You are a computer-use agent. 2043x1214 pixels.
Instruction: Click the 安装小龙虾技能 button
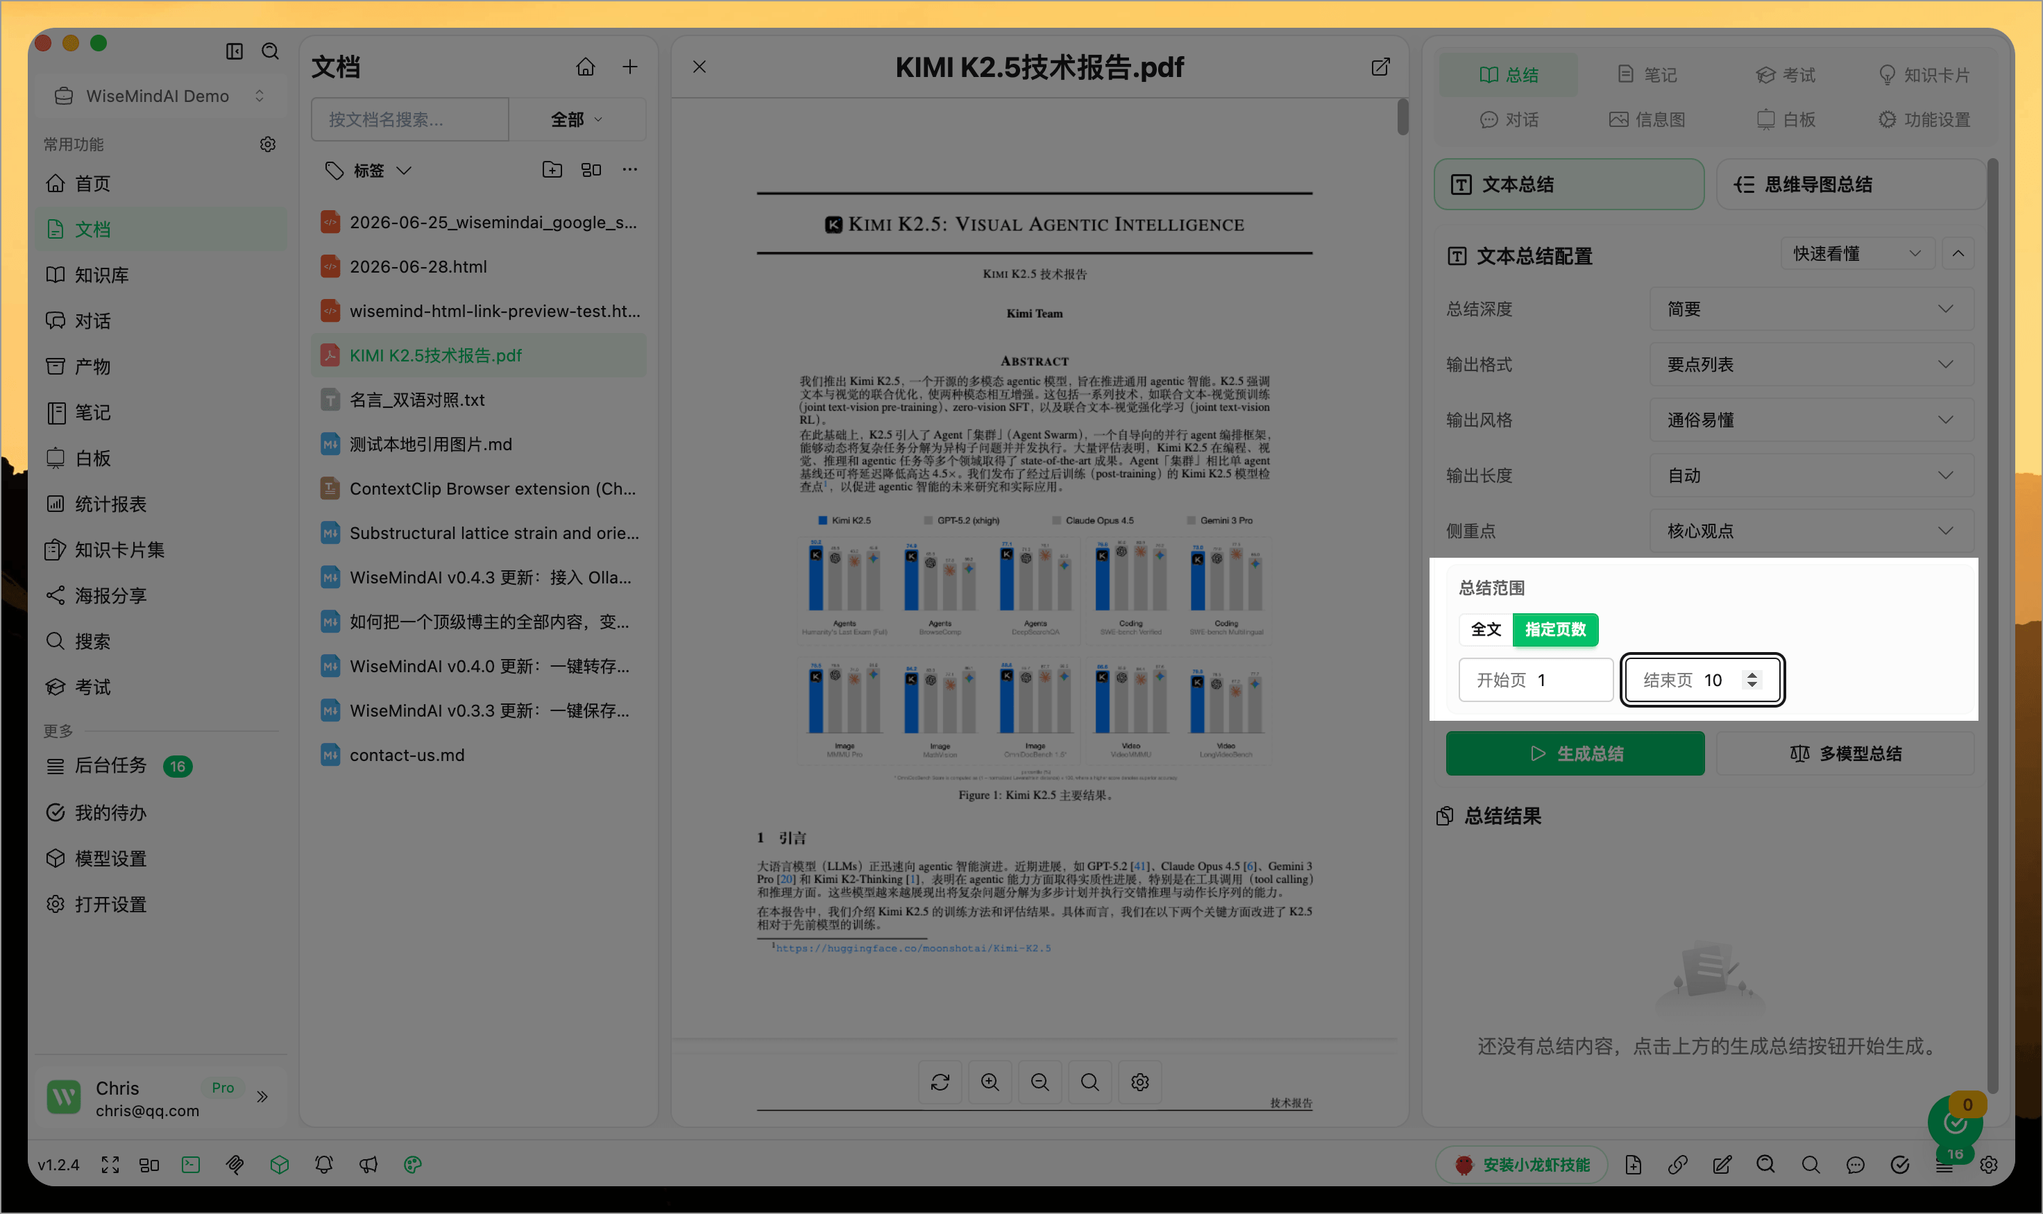[1522, 1165]
